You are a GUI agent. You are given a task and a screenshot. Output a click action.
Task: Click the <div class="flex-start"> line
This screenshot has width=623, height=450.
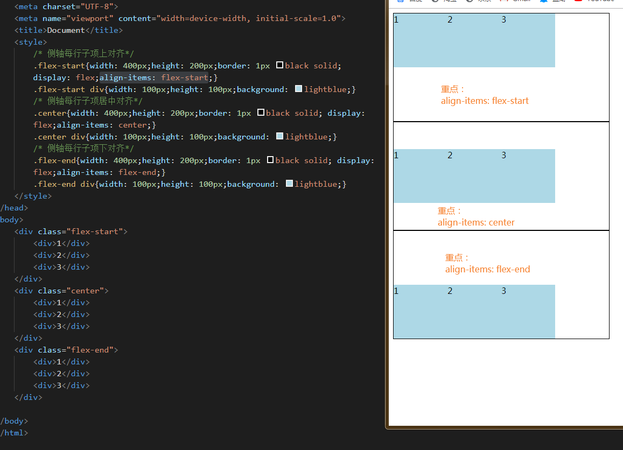[71, 231]
